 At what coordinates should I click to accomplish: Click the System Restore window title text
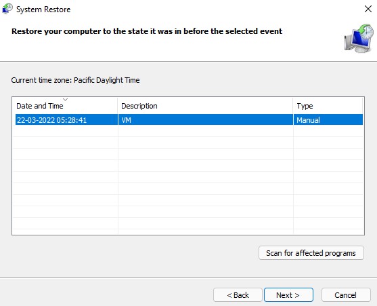click(43, 9)
